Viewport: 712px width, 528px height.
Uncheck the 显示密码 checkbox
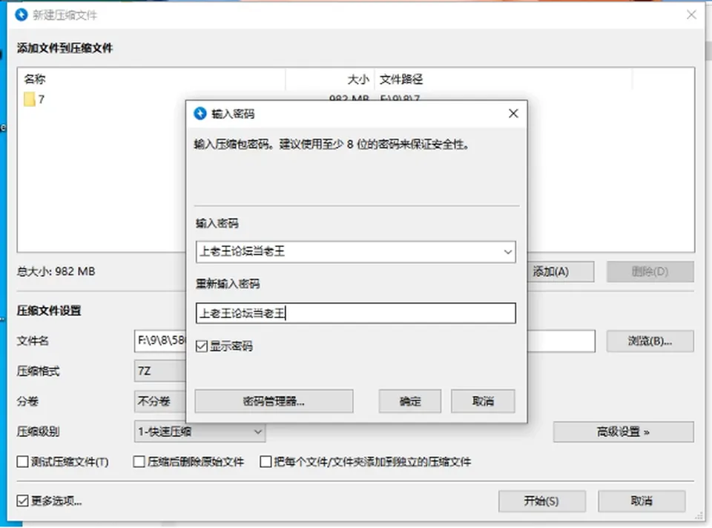(x=202, y=346)
